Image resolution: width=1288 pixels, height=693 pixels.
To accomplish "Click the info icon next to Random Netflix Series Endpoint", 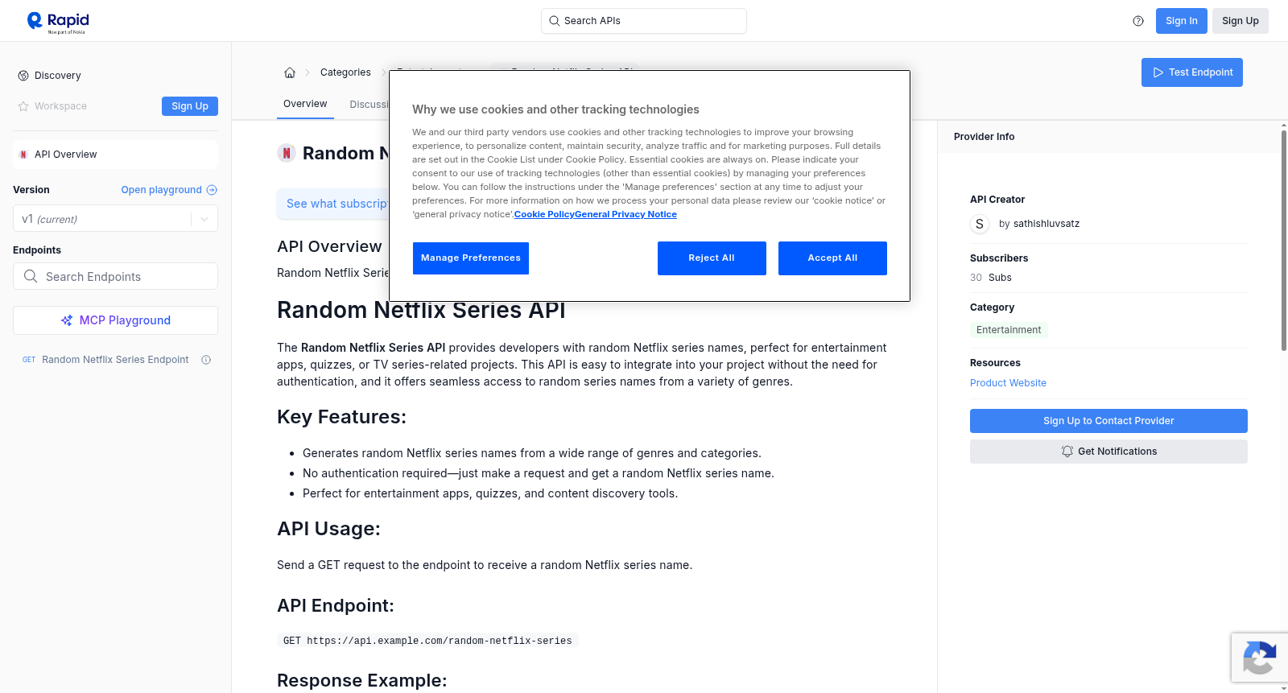I will tap(206, 360).
